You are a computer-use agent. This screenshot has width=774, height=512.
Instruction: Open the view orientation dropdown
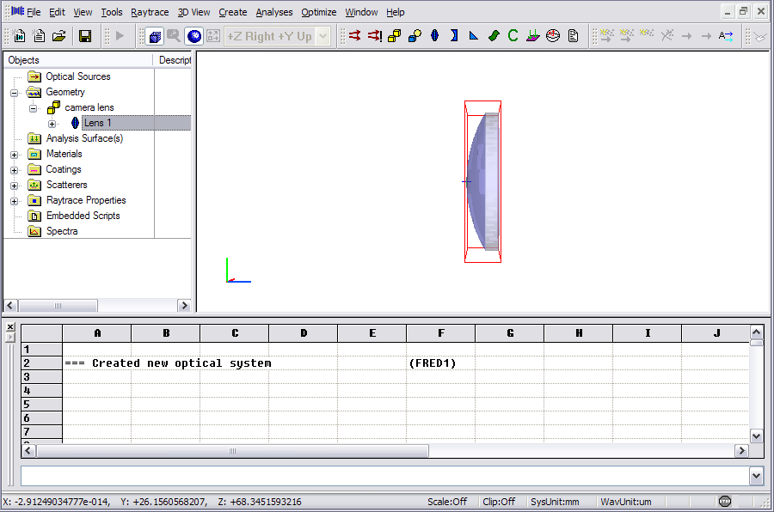tap(322, 36)
